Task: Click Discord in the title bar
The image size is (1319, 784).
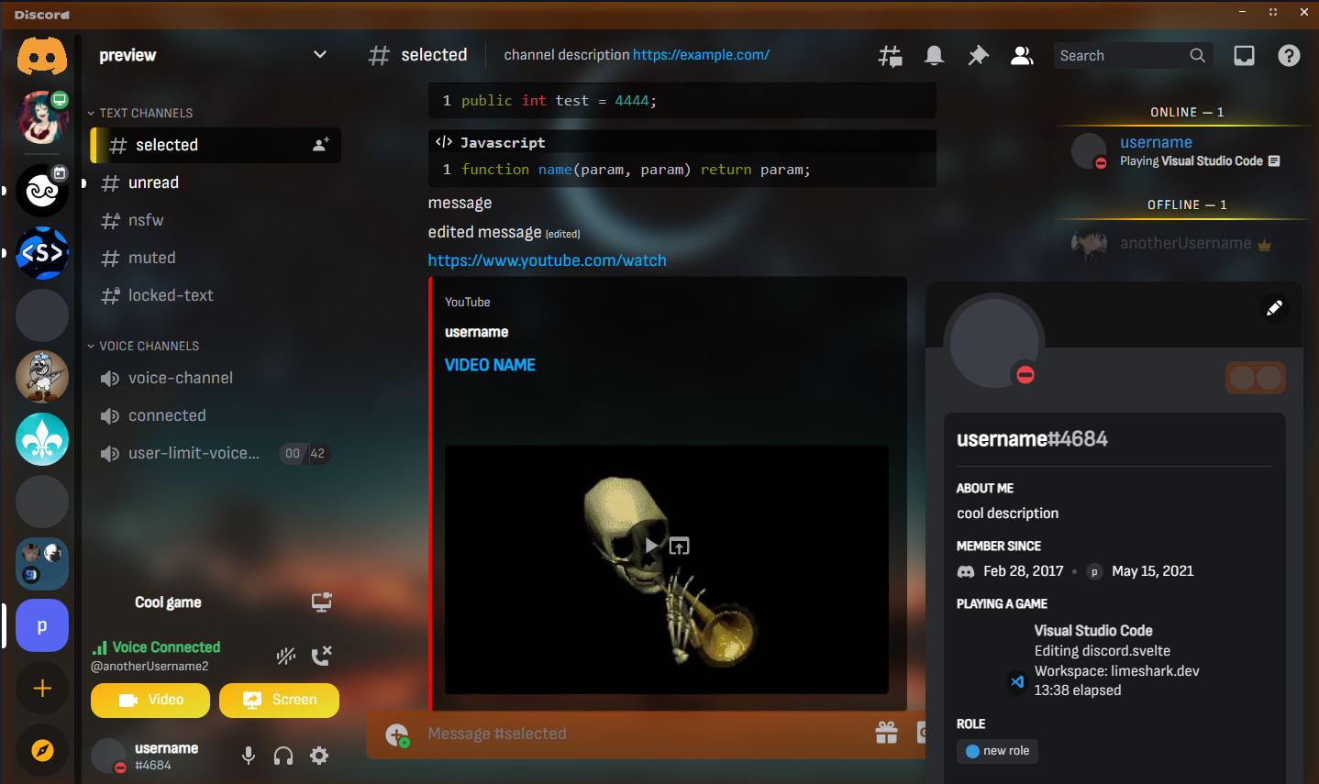Action: tap(40, 14)
